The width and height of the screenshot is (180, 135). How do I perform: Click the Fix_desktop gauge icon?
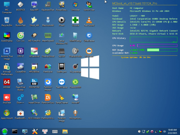[x=75, y=68]
